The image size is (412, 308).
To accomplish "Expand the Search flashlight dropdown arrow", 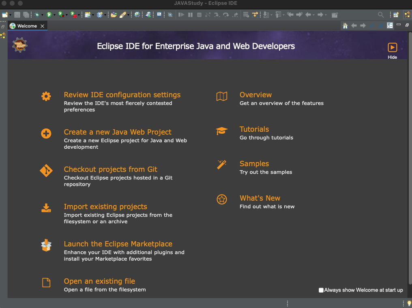I will click(129, 15).
